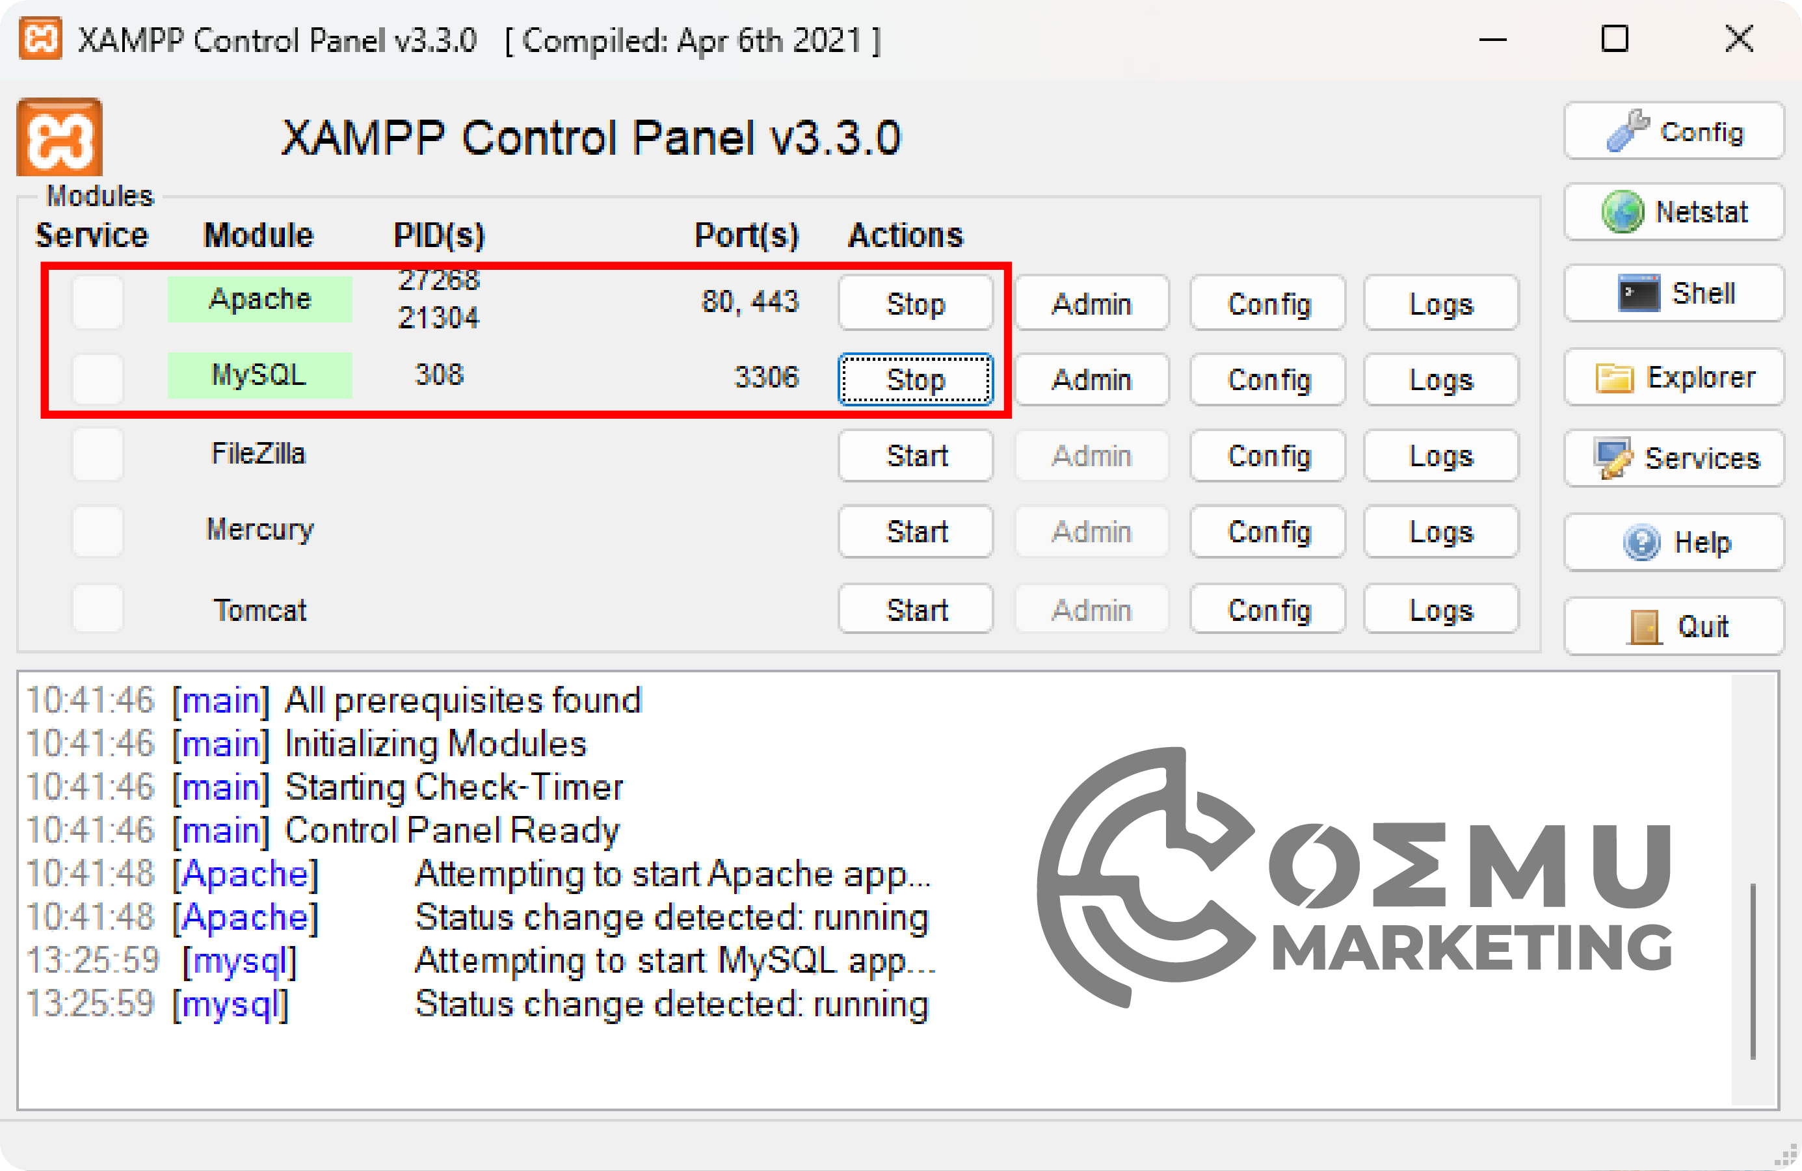Click the FileZilla module name

click(x=258, y=453)
